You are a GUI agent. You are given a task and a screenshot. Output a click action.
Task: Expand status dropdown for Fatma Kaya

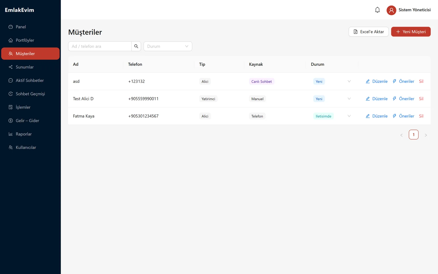pos(349,116)
